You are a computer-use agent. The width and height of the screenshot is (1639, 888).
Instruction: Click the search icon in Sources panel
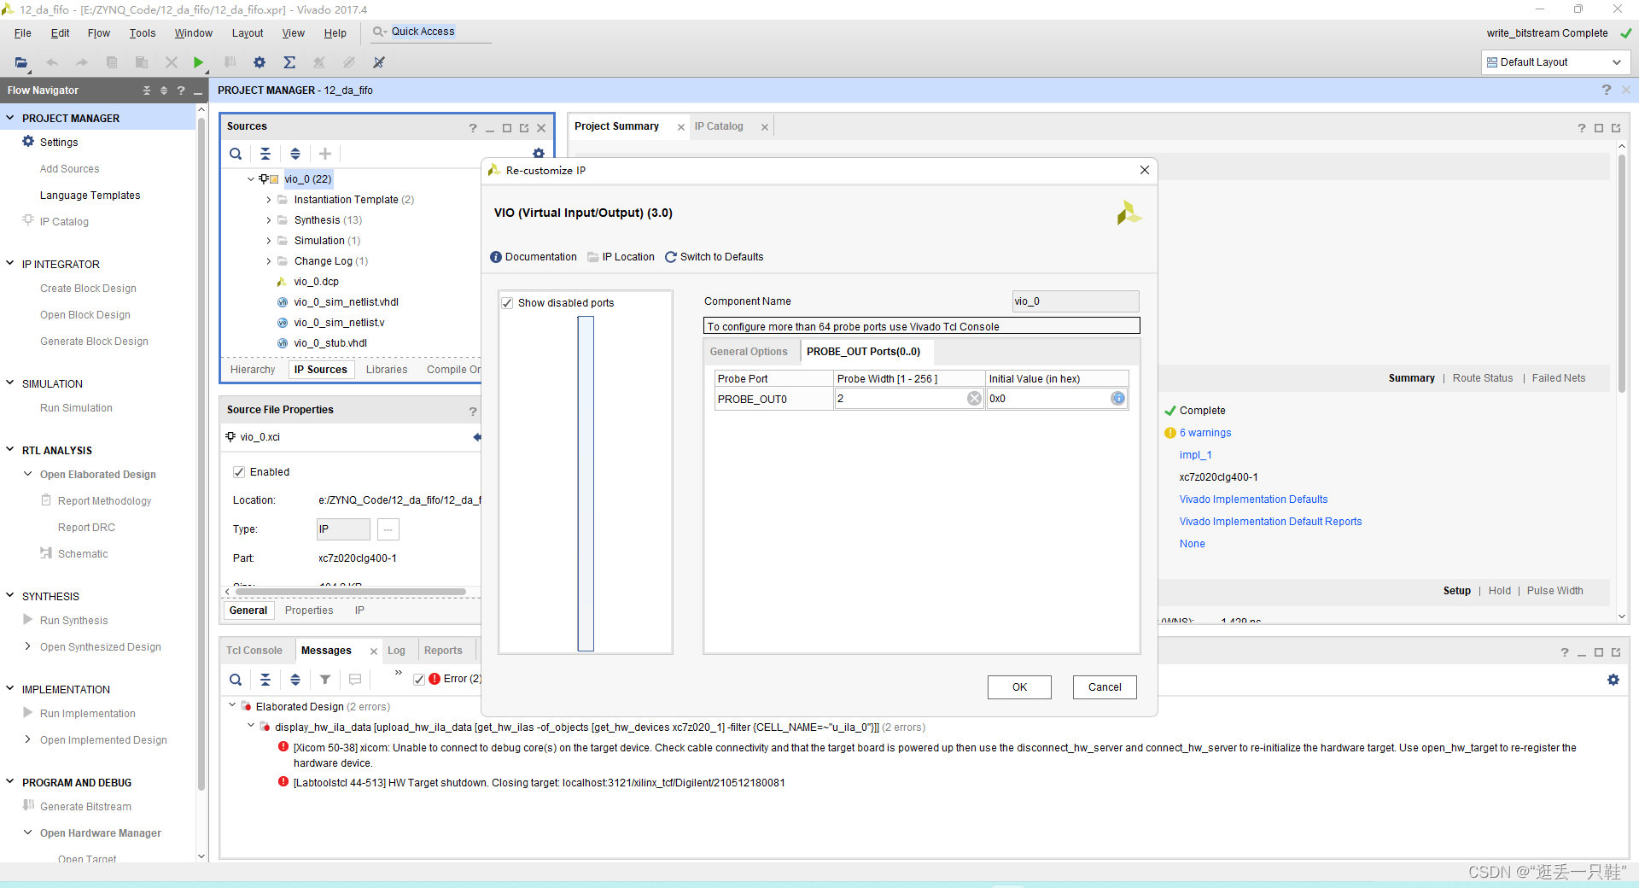click(x=236, y=154)
